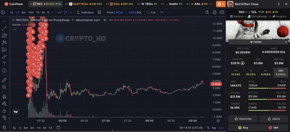The height and width of the screenshot is (132, 290).
Task: Expand the chart style dropdown arrow
Action: (71, 12)
